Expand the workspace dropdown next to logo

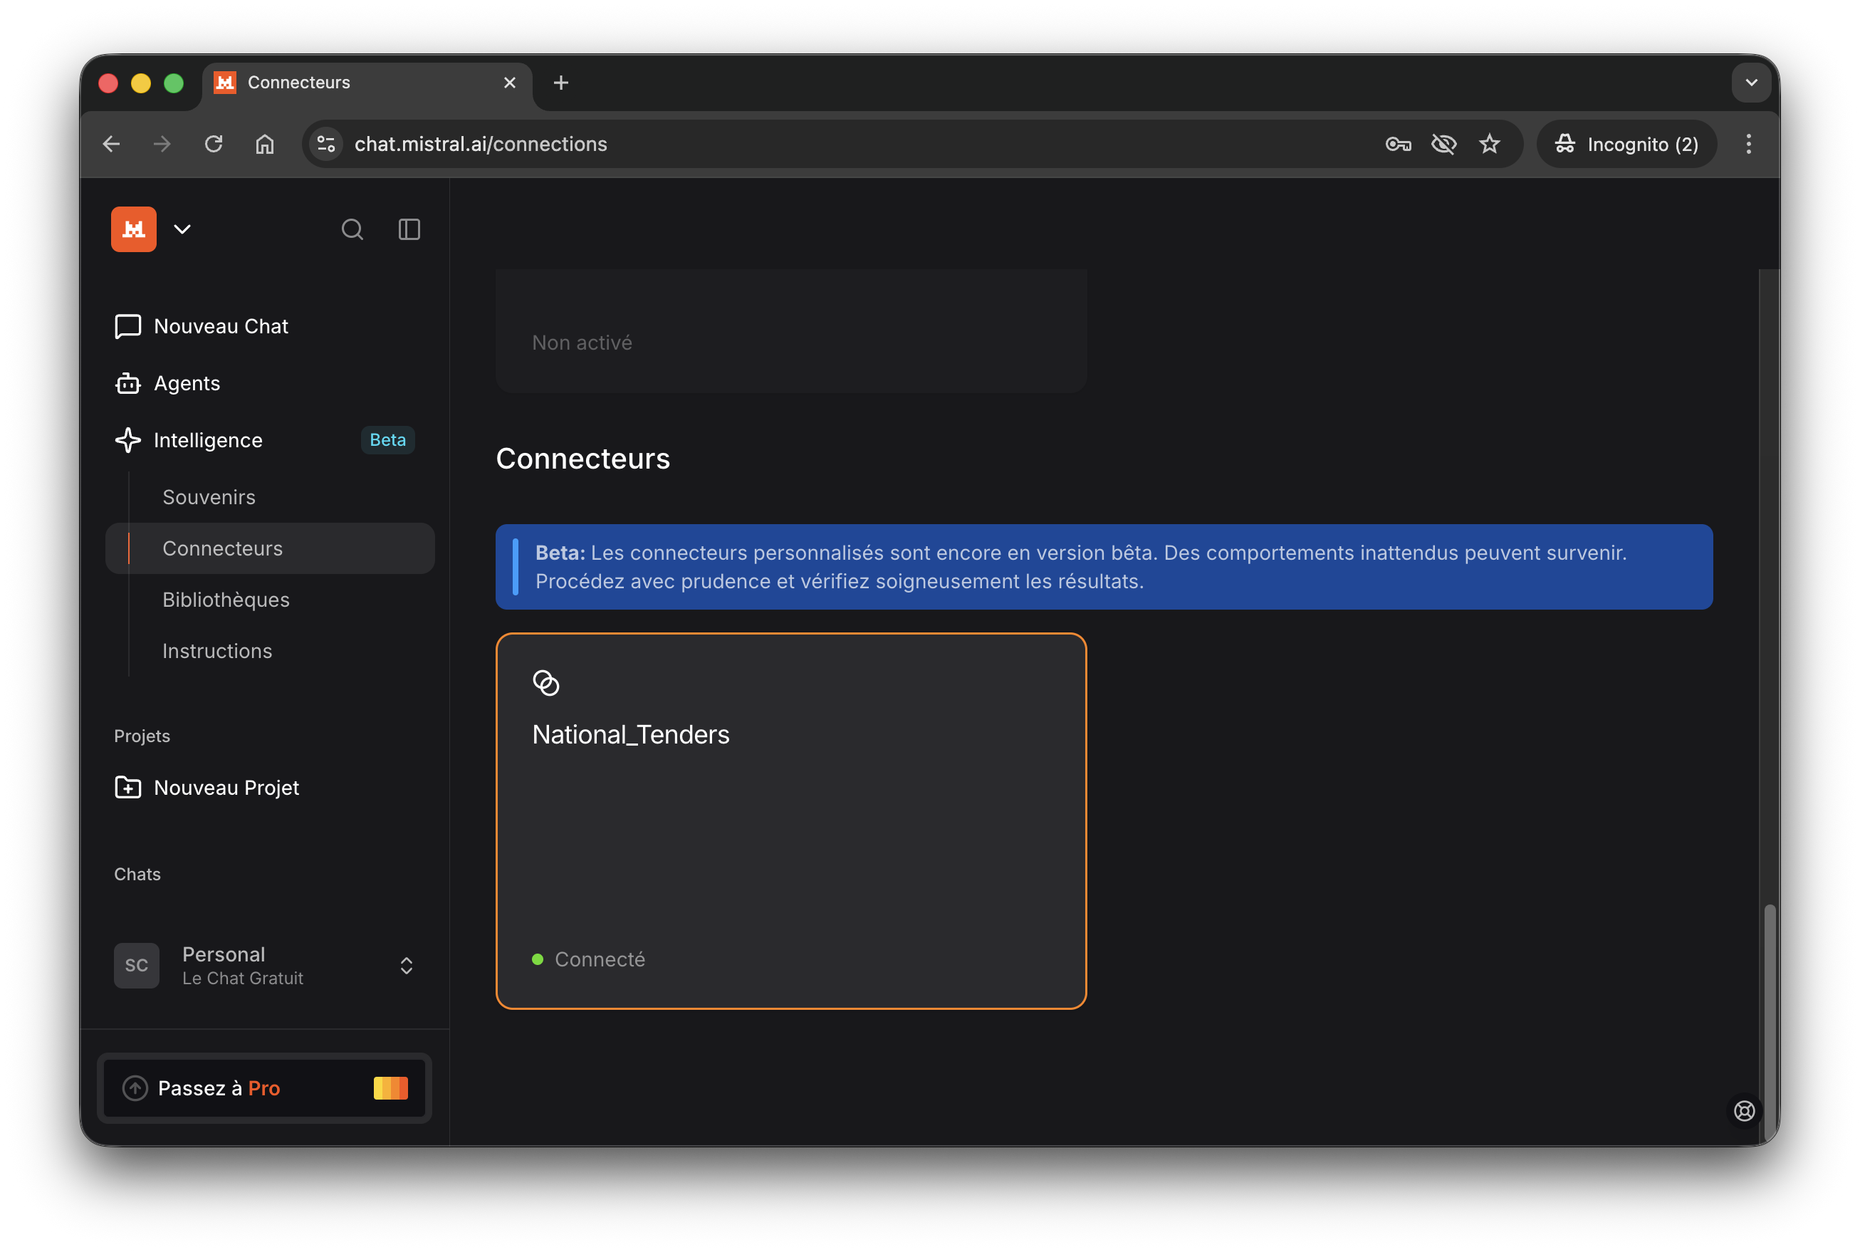pos(182,229)
